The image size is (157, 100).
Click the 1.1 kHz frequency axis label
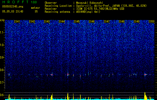pyautogui.click(x=2, y=32)
